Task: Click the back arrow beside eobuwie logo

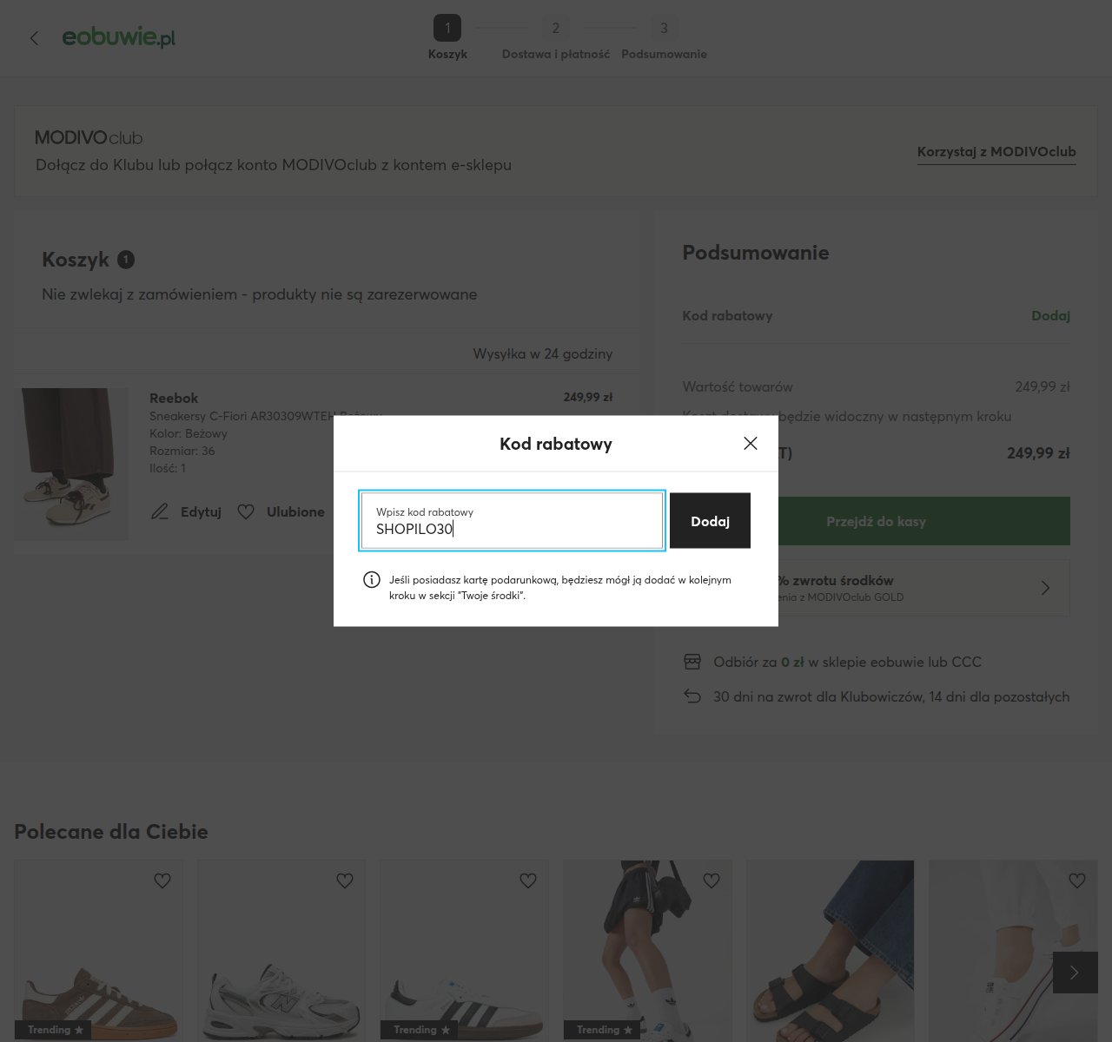Action: (35, 38)
